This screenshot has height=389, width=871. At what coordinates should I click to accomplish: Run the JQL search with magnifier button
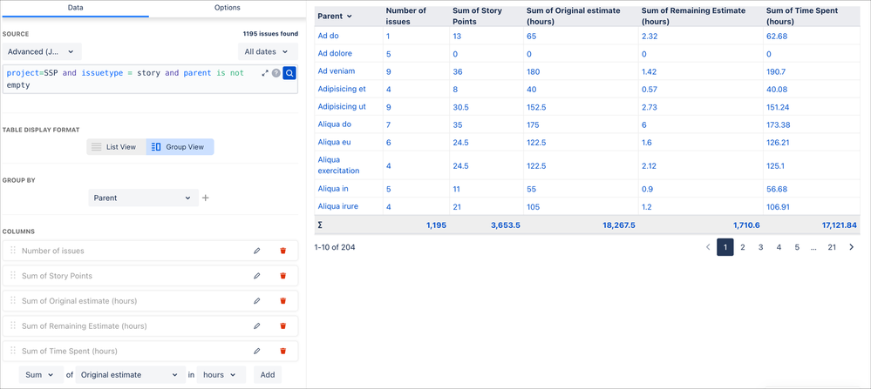(x=289, y=73)
